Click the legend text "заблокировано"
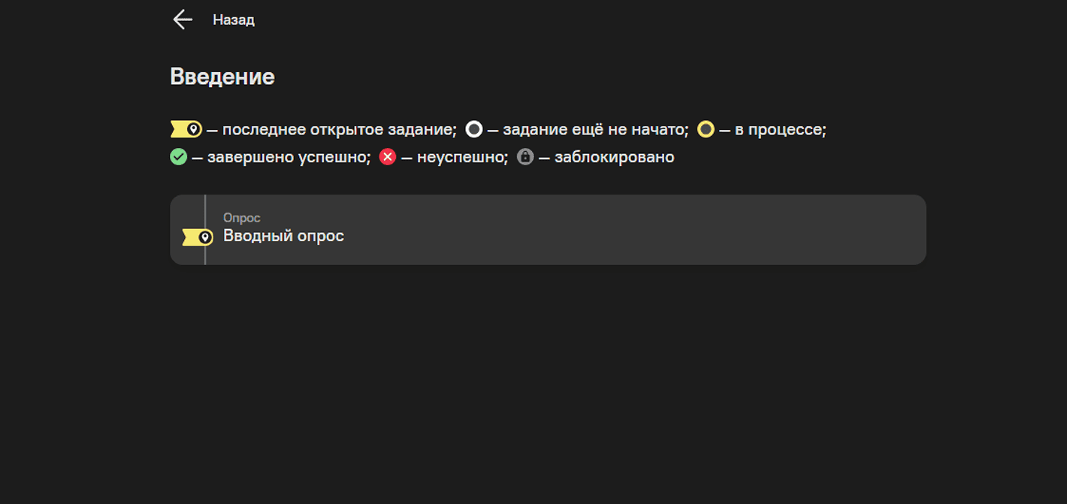 (614, 158)
